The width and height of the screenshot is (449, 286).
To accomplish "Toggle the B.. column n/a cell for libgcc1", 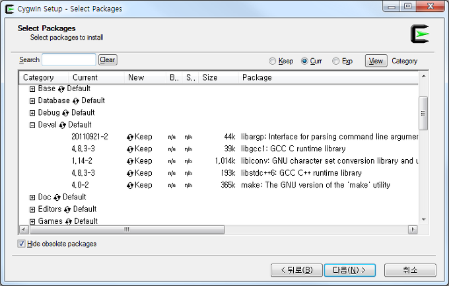I will (172, 149).
